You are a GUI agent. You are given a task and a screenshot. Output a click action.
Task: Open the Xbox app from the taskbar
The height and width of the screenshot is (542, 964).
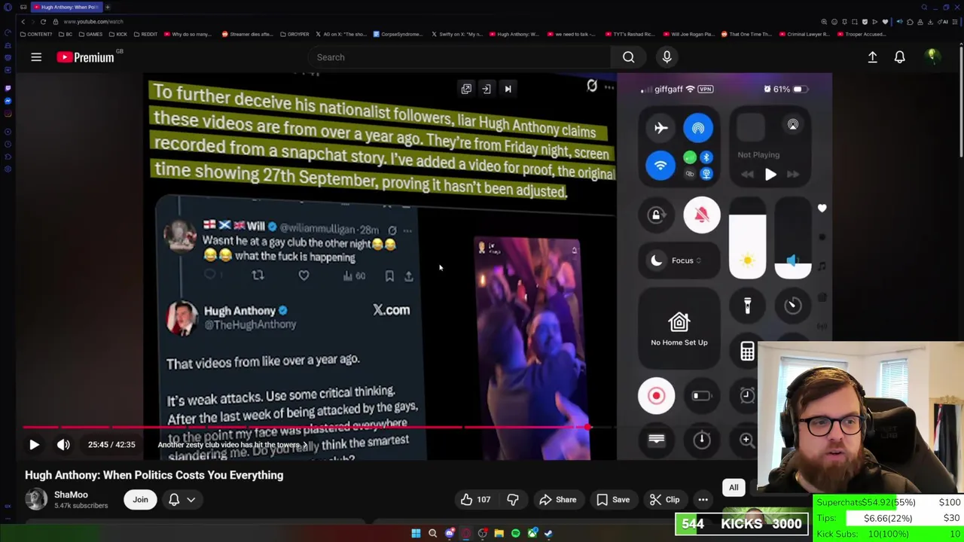(532, 533)
